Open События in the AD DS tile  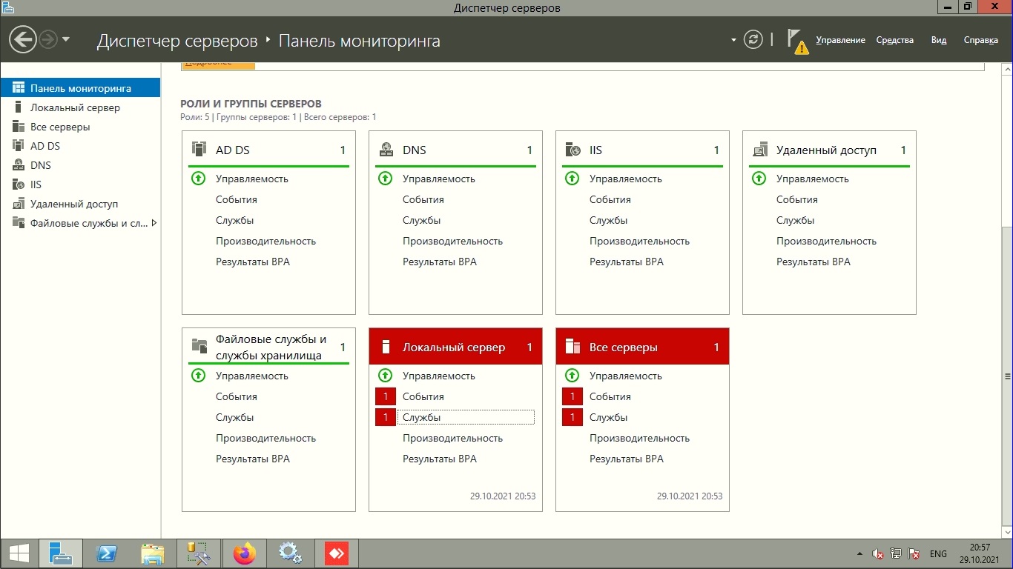(237, 199)
